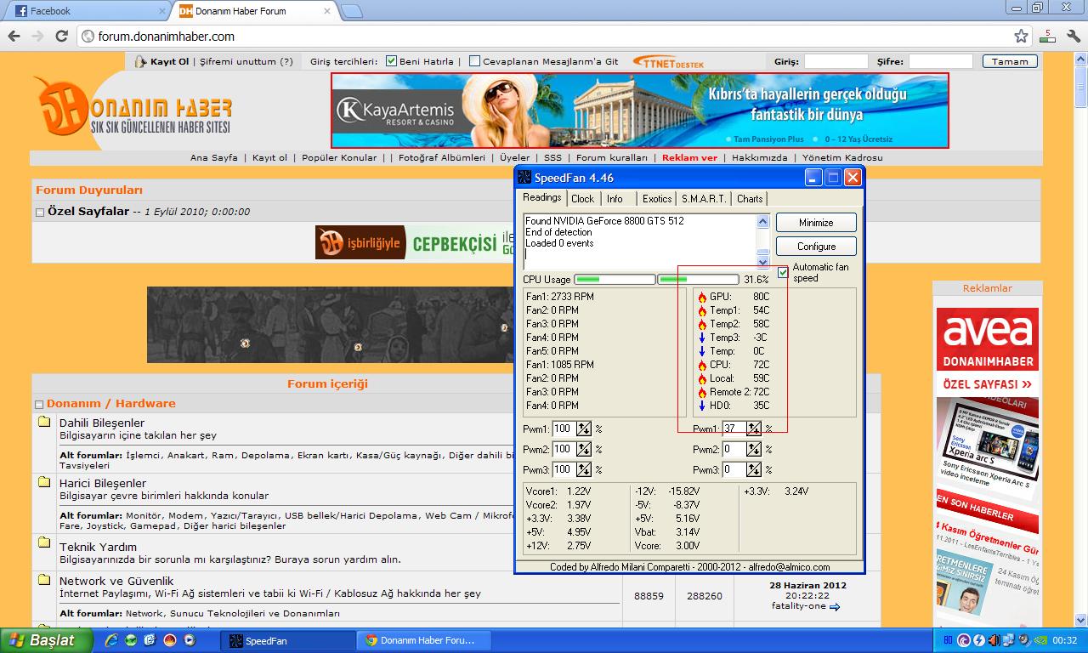Click the Şifre password field

[940, 61]
